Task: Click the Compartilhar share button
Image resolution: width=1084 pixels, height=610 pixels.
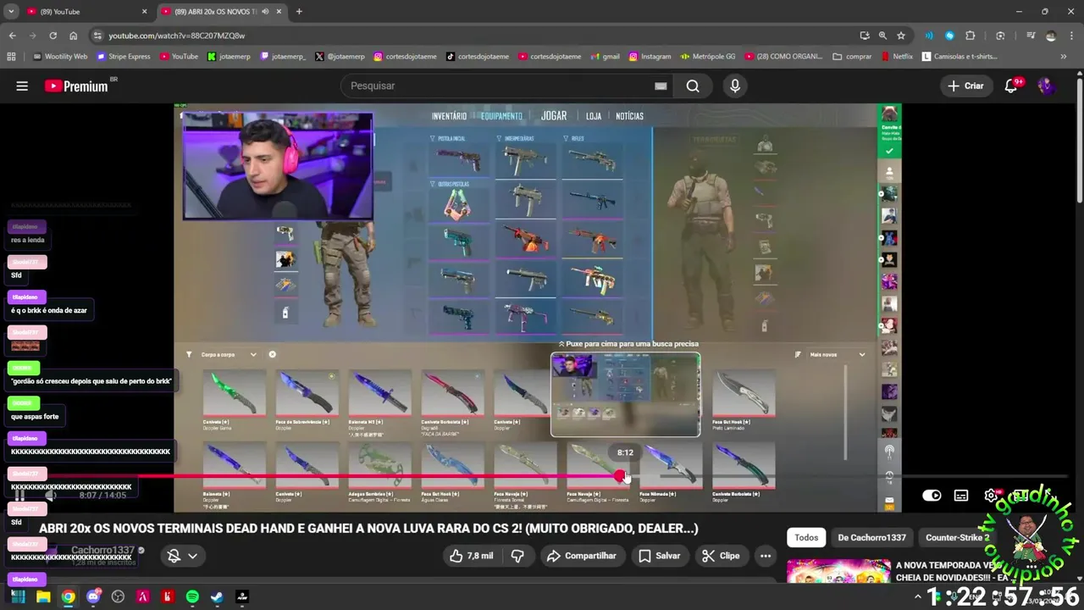Action: 581,556
